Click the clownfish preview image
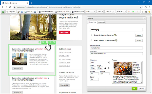This screenshot has height=94, width=152. (x=123, y=68)
